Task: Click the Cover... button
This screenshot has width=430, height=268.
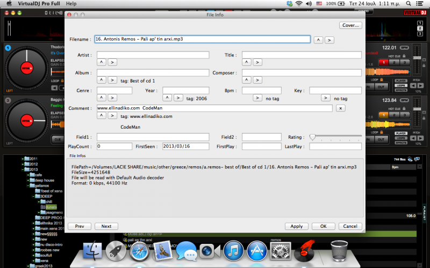Action: click(350, 25)
